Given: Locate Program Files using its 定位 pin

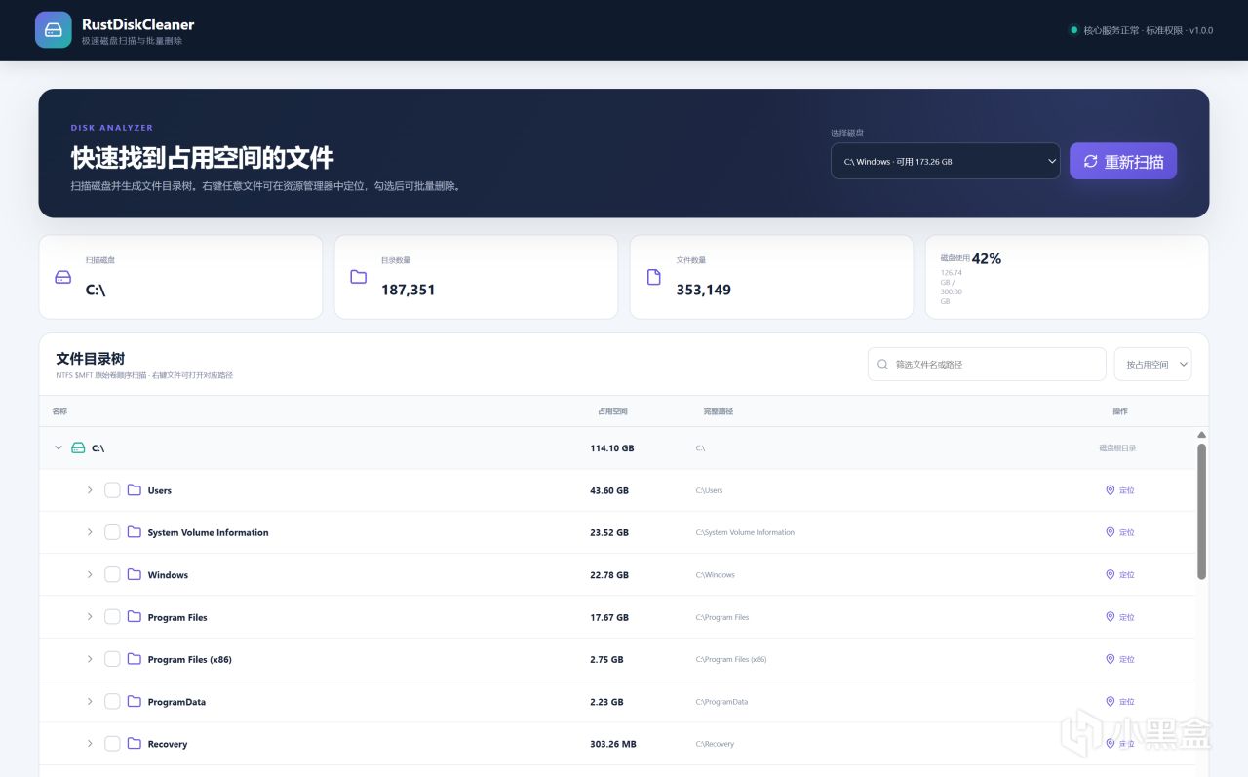Looking at the screenshot, I should (1110, 617).
